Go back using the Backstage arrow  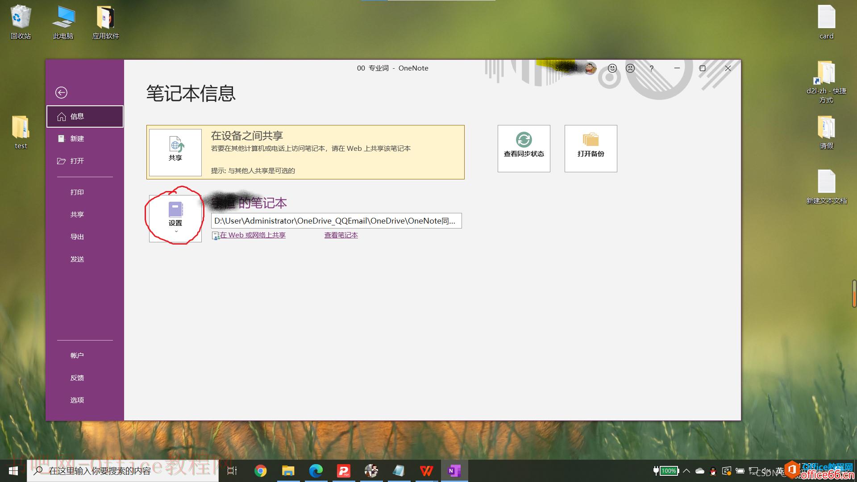[61, 92]
